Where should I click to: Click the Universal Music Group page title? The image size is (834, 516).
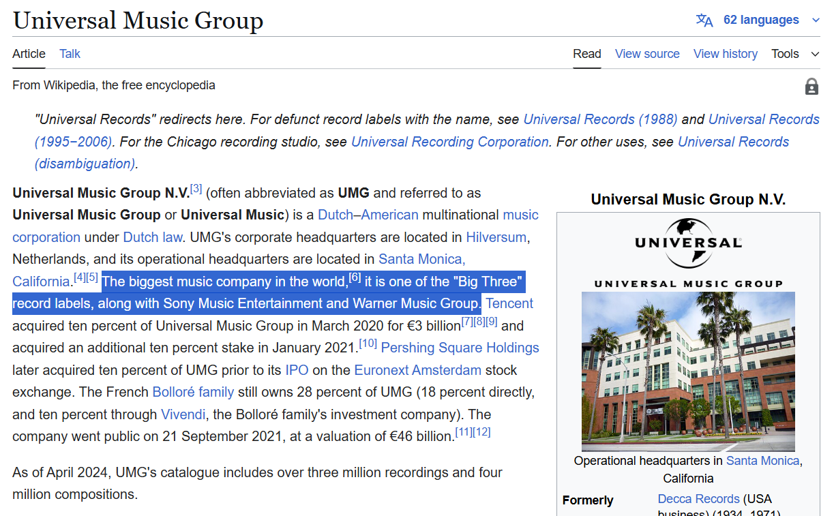click(x=138, y=20)
